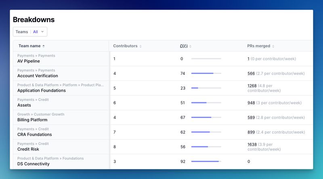
Task: Open the Teams filter dropdown
Action: pyautogui.click(x=30, y=32)
